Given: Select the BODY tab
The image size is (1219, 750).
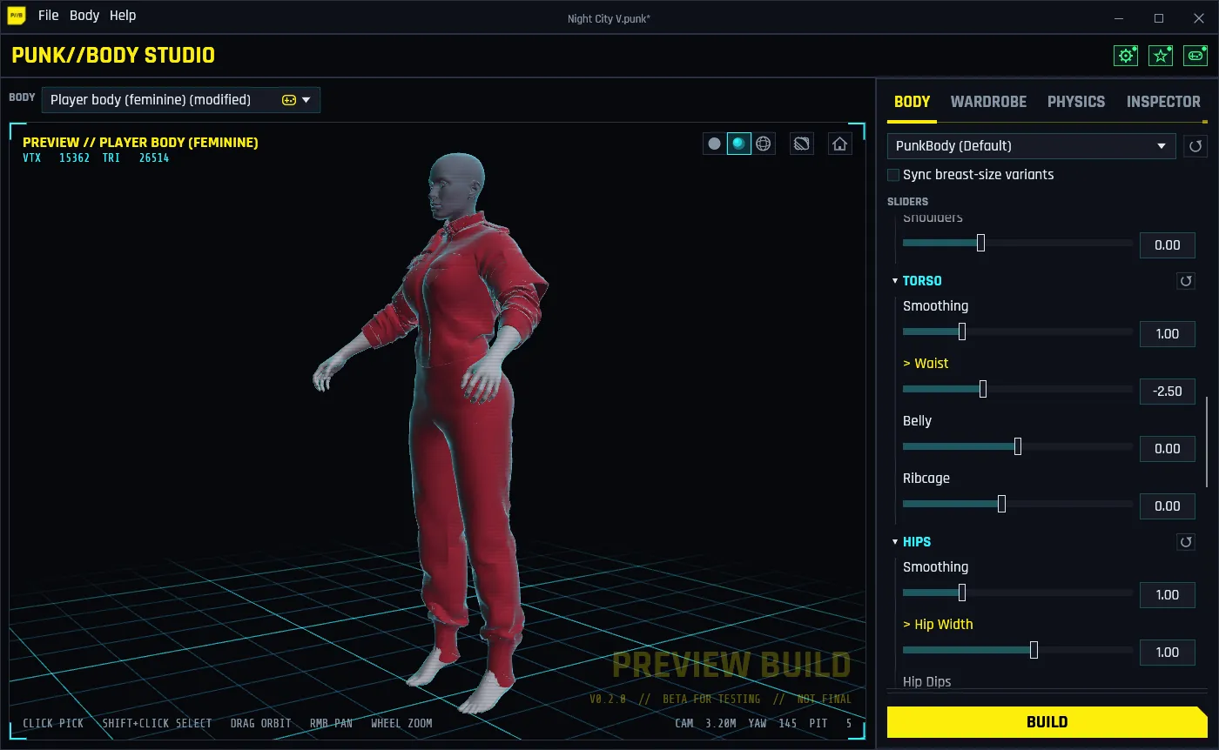Looking at the screenshot, I should (x=913, y=102).
